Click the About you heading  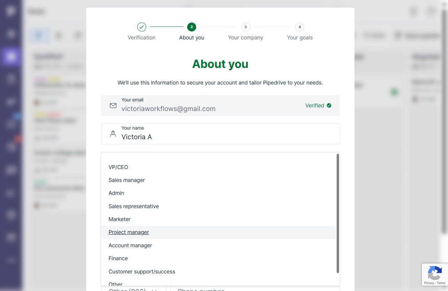point(220,64)
